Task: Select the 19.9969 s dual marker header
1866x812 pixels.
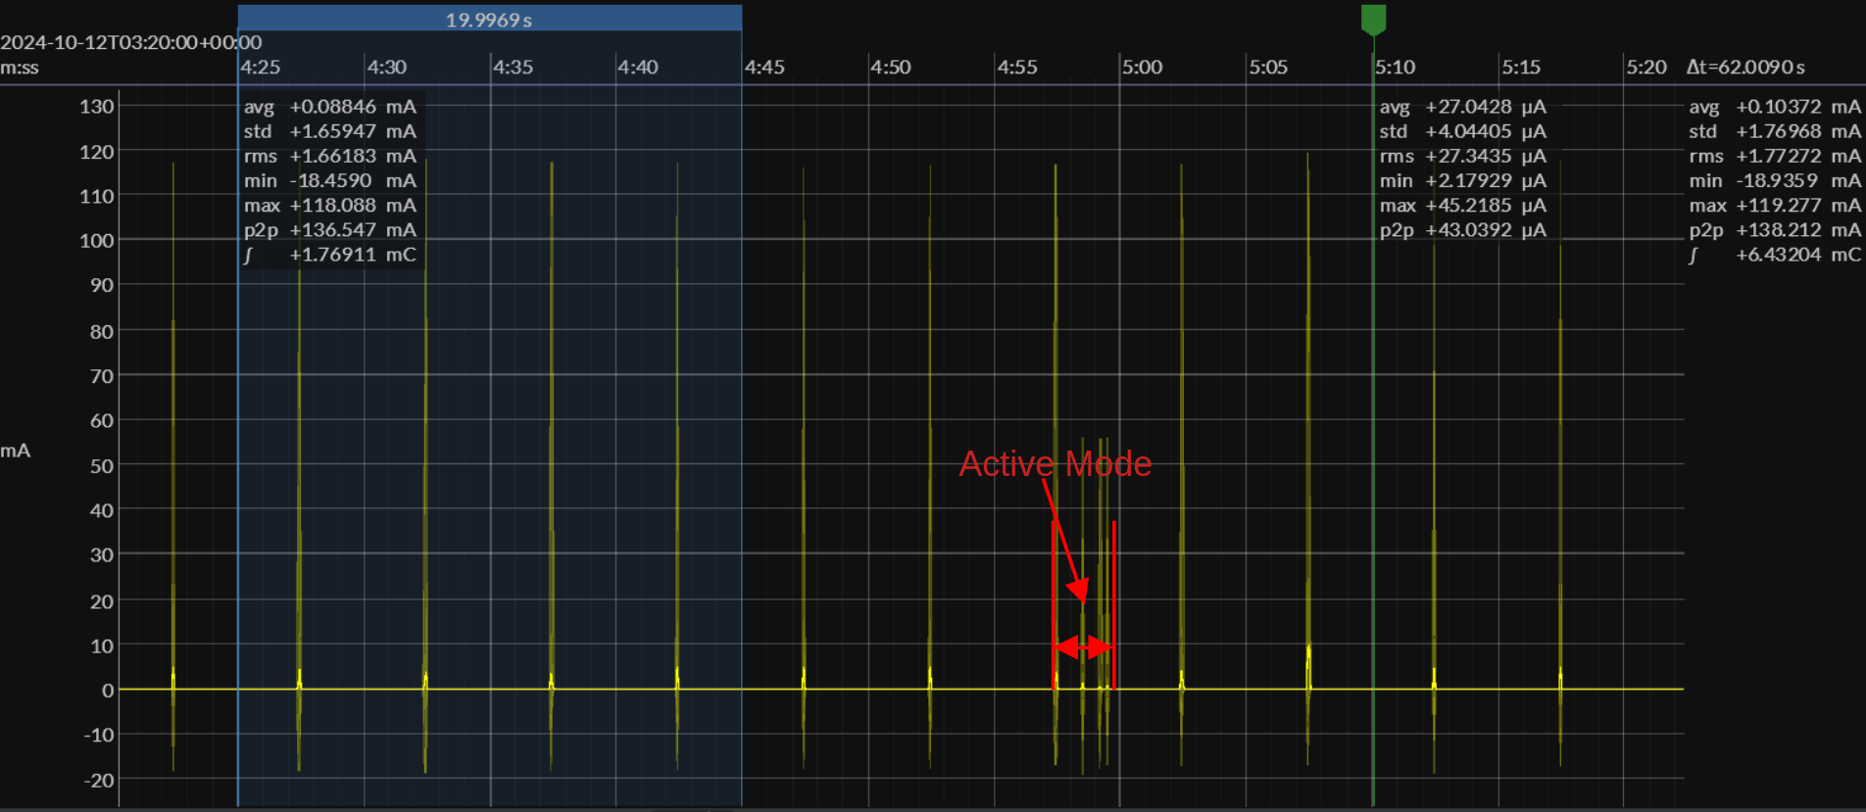Action: [x=489, y=19]
